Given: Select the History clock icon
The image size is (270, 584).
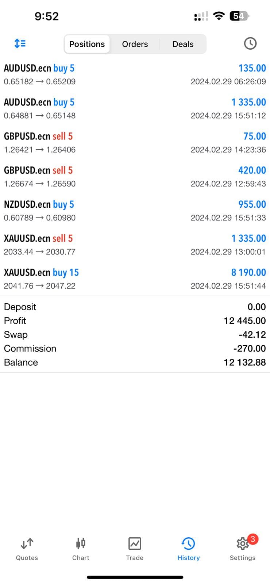Looking at the screenshot, I should [188, 544].
